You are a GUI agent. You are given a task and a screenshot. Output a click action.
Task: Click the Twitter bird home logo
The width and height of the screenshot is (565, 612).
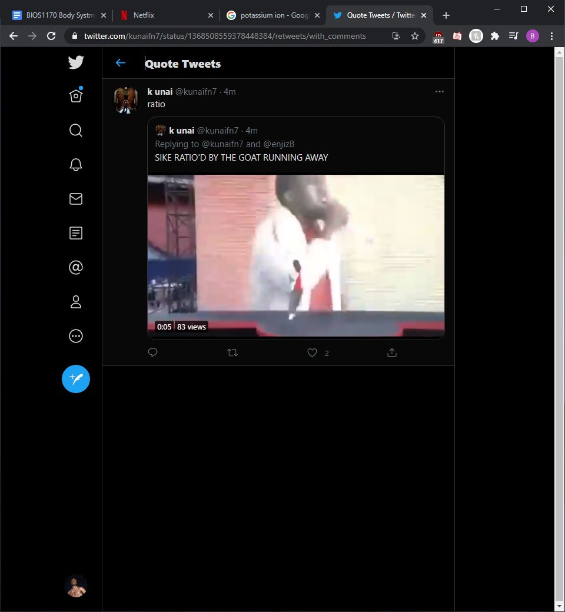[76, 62]
